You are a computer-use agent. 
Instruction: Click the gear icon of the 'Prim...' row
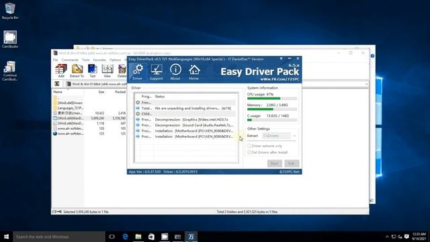pos(138,102)
